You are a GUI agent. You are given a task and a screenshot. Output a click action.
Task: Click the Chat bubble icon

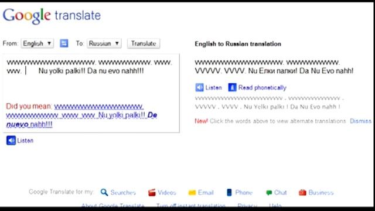(269, 193)
